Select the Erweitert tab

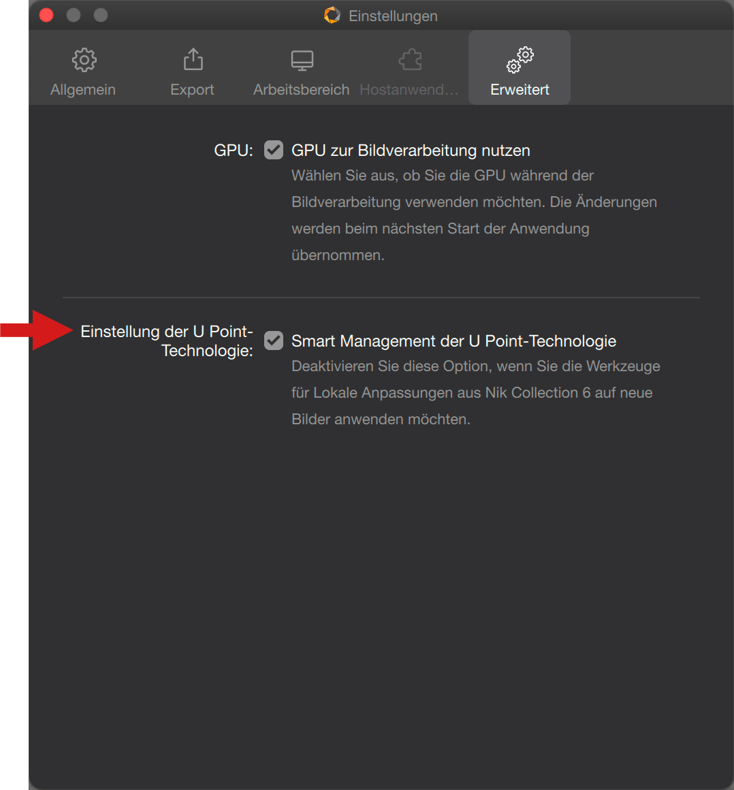(520, 67)
